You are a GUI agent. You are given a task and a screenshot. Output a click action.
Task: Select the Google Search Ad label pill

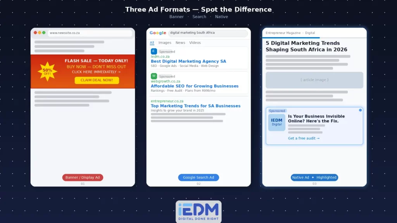[198, 177]
